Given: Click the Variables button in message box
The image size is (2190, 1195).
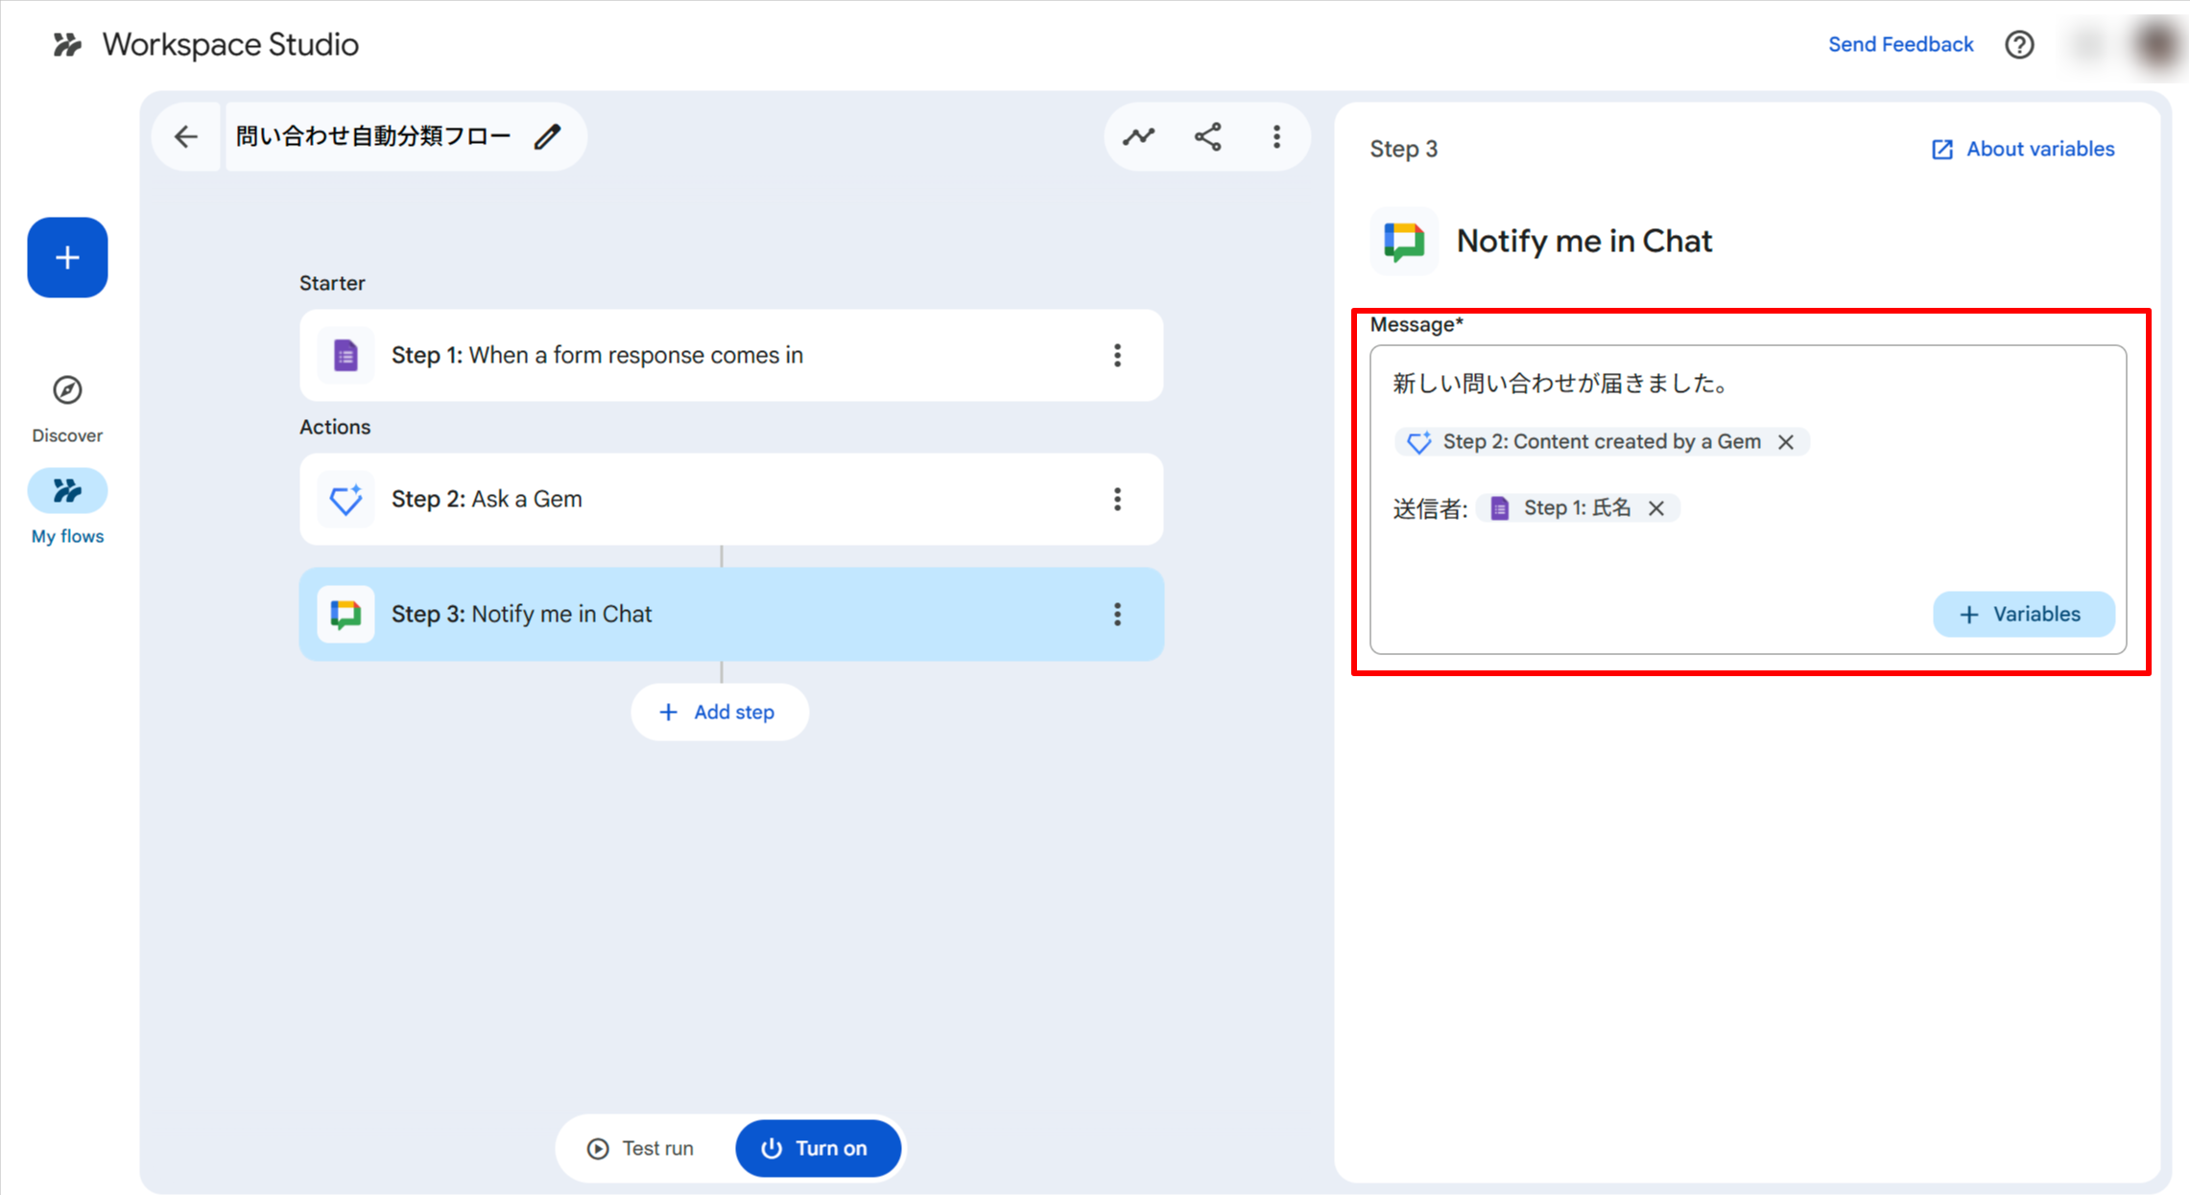Looking at the screenshot, I should (2023, 614).
